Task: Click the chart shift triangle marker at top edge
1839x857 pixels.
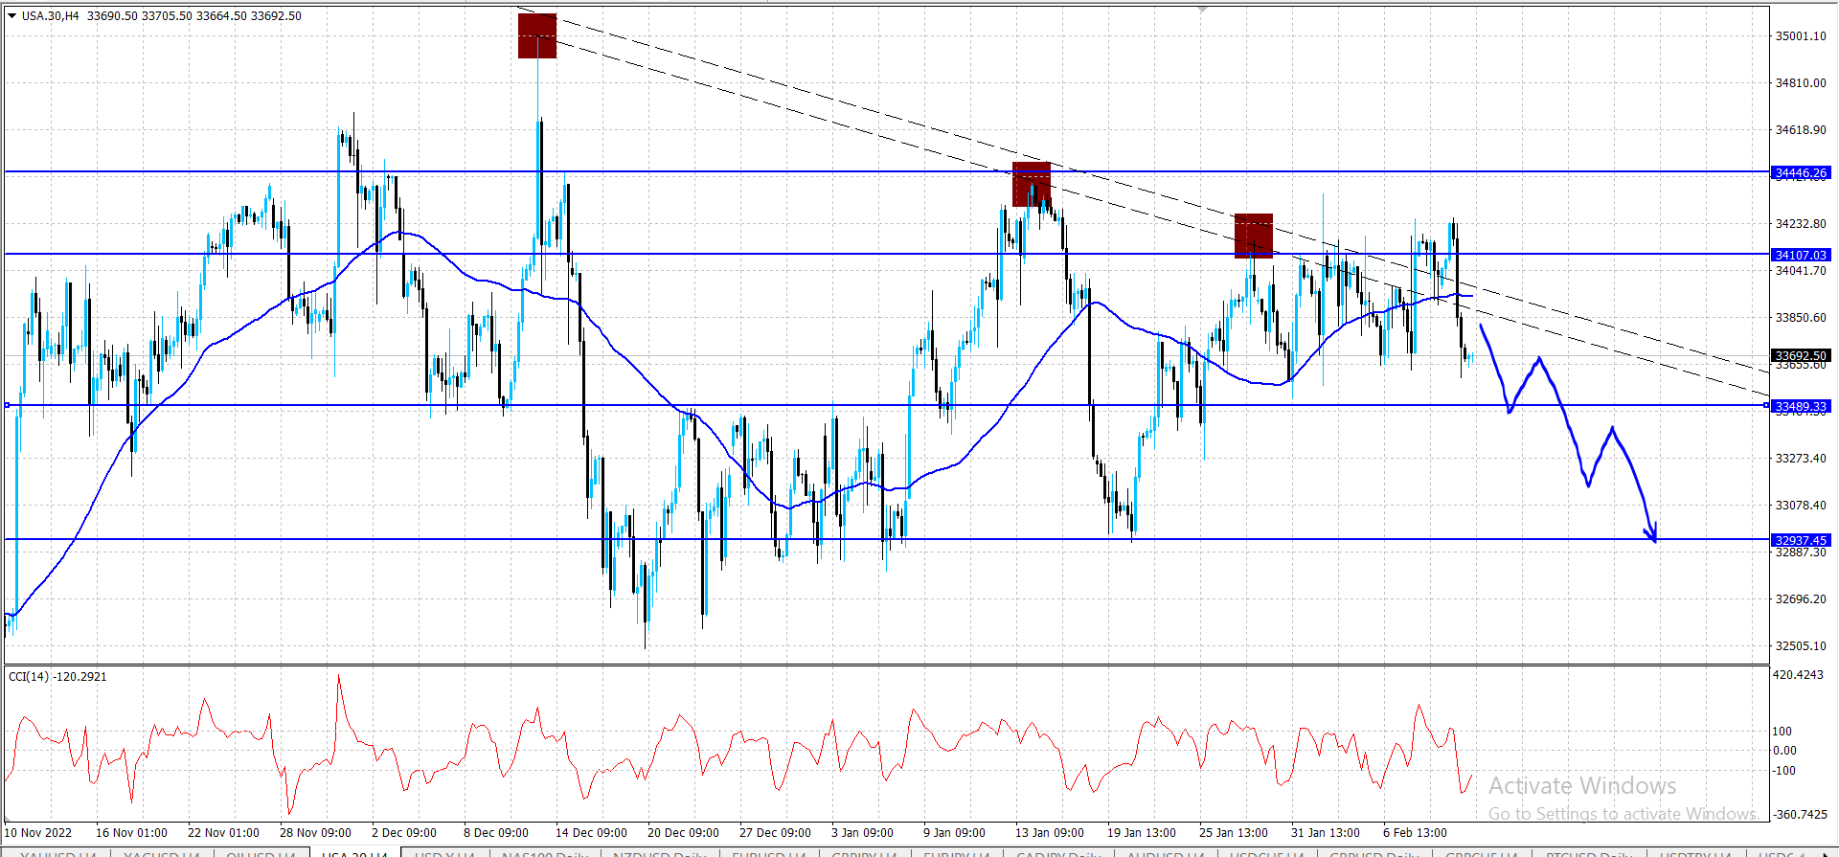Action: [x=1202, y=9]
